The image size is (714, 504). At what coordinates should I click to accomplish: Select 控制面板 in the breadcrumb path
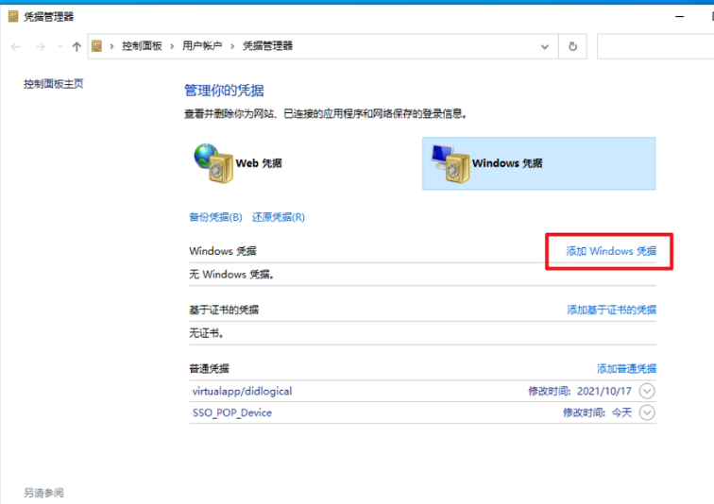pyautogui.click(x=142, y=46)
